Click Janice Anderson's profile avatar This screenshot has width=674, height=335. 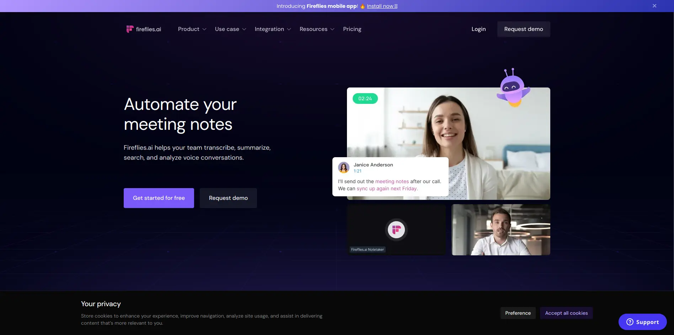pyautogui.click(x=344, y=167)
